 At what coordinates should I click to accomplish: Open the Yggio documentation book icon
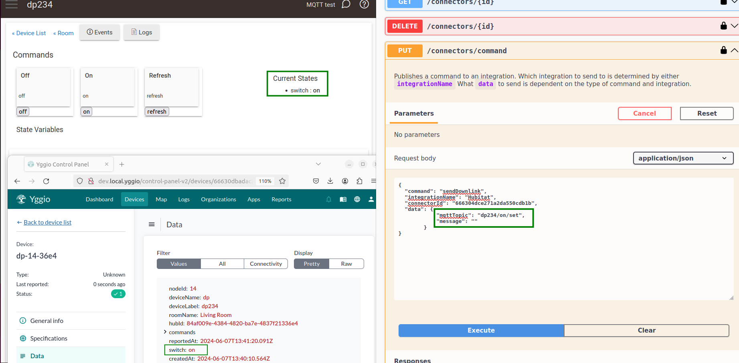343,199
